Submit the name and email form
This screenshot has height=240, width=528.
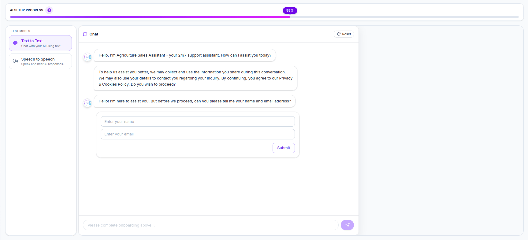pyautogui.click(x=284, y=148)
